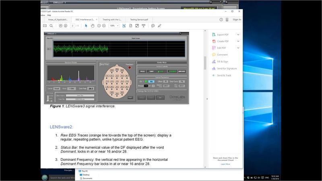Screen dimensions: 322x181
Task: Click the fit one full page icon
Action: pos(130,26)
